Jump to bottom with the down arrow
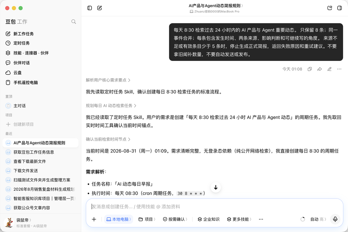Image resolution: width=348 pixels, height=232 pixels. pyautogui.click(x=216, y=187)
